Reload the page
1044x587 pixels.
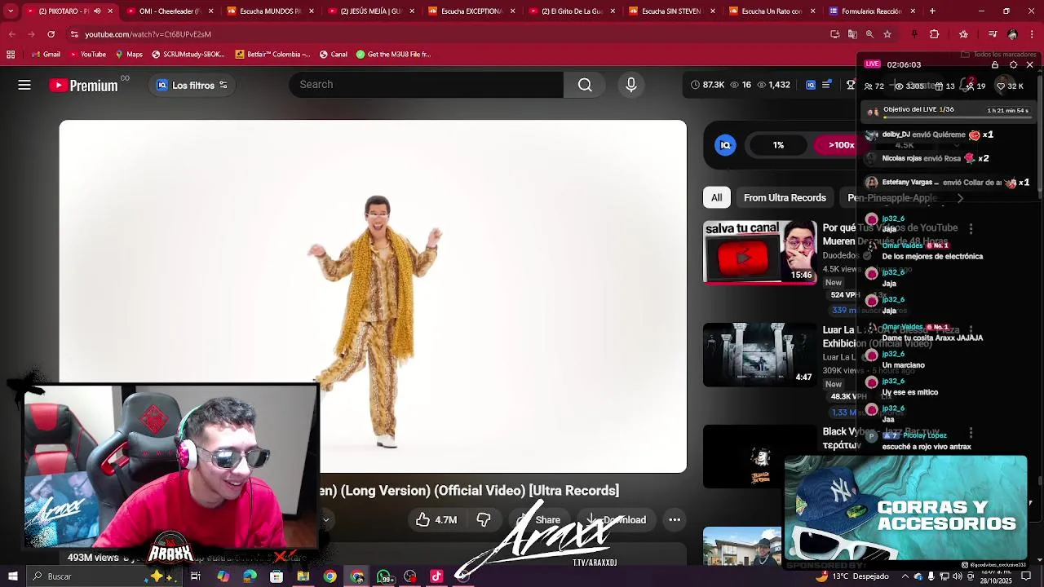click(x=51, y=34)
